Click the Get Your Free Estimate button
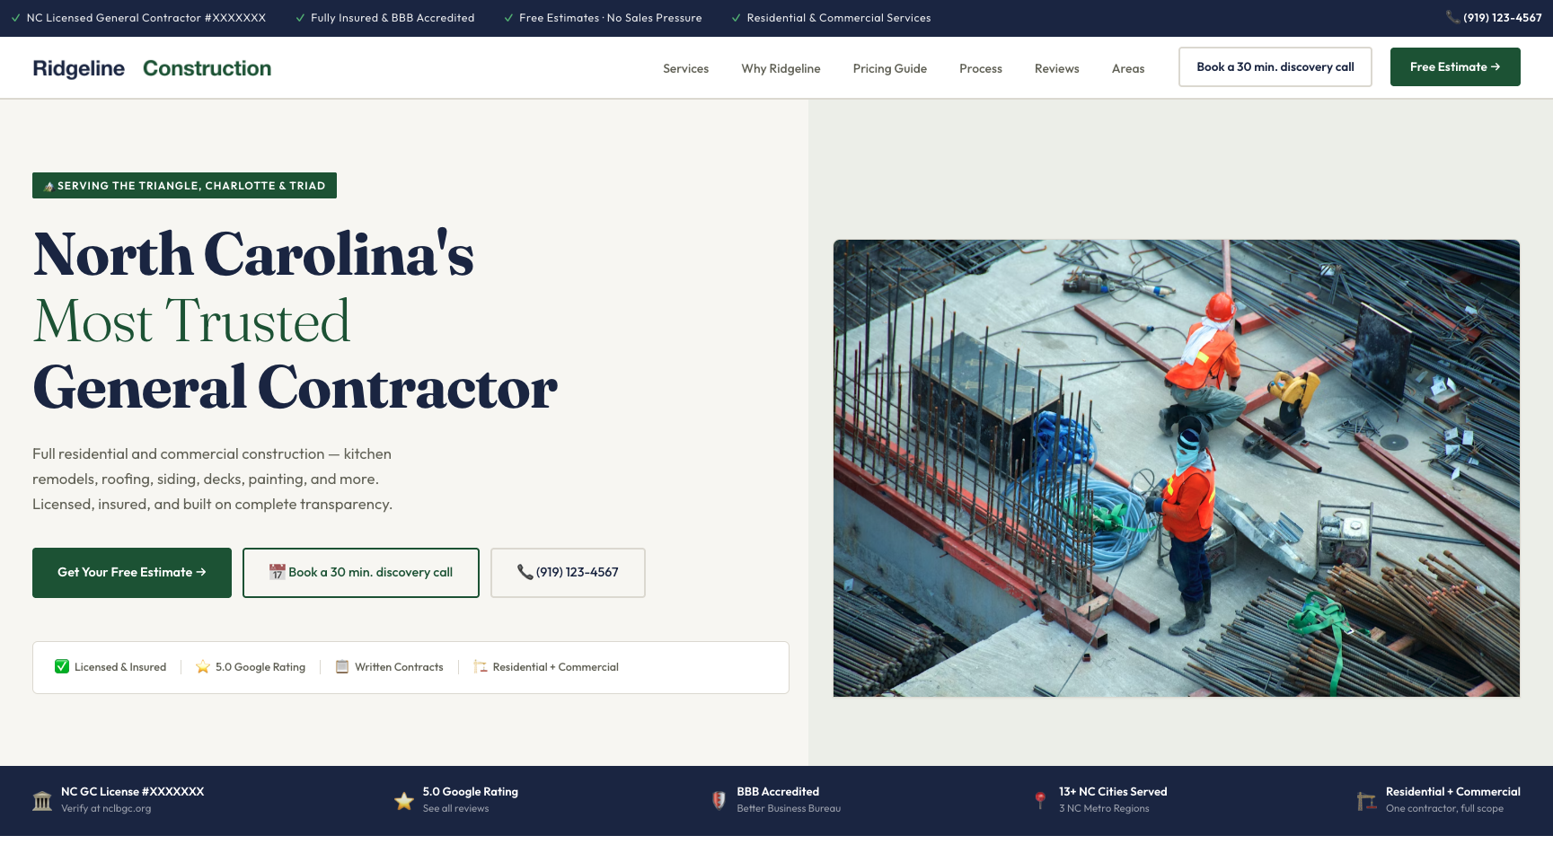Viewport: 1553px width, 862px height. pyautogui.click(x=131, y=572)
